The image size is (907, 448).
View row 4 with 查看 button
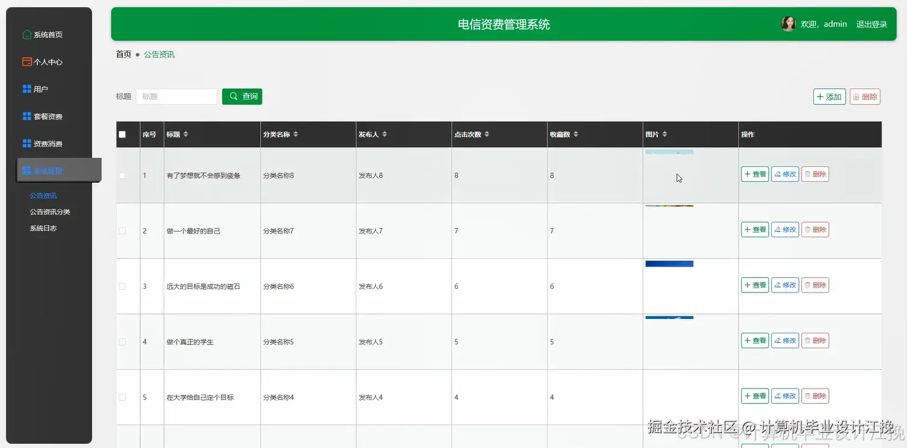click(755, 341)
